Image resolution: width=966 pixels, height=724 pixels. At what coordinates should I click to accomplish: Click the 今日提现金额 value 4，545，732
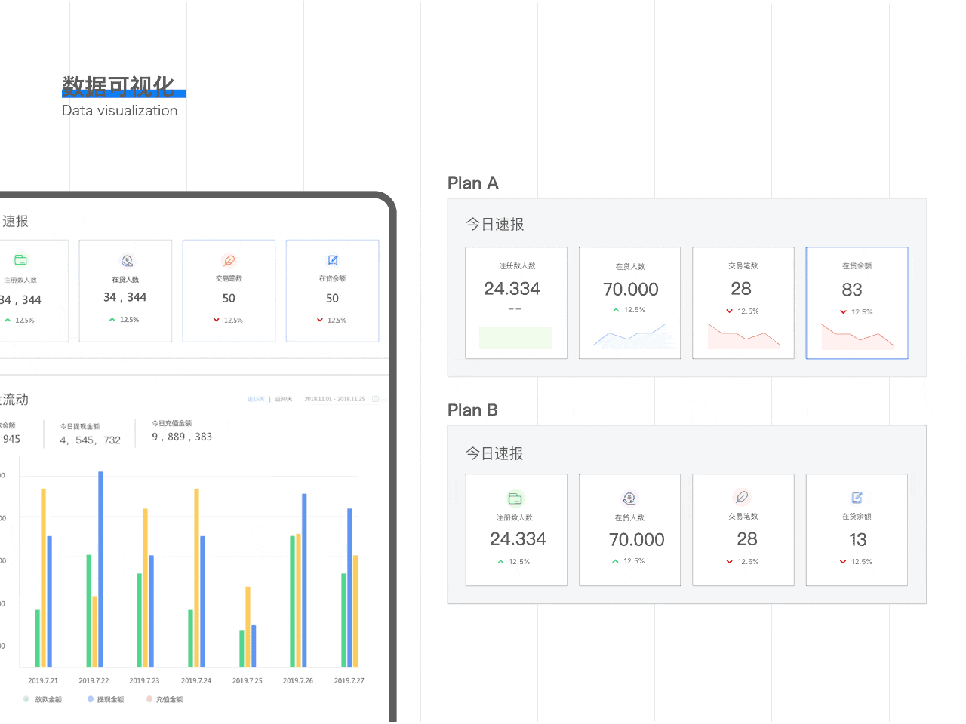click(x=91, y=440)
